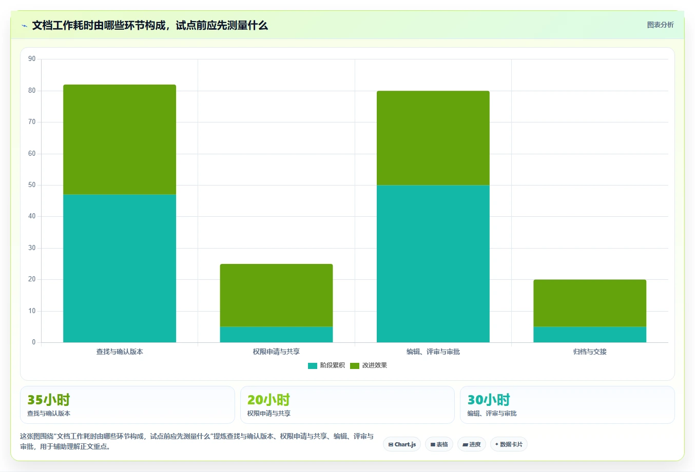The width and height of the screenshot is (695, 472).
Task: Click the teal bar segment for 查找与确认版本
Action: (120, 268)
